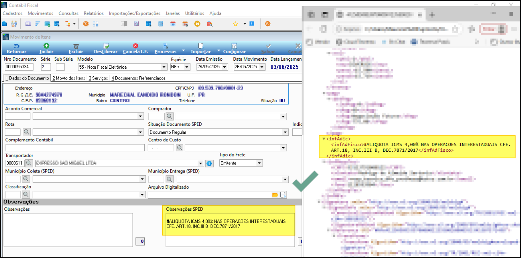The height and width of the screenshot is (258, 521).
Task: Select the 1 Dados do Documento tab
Action: 27,78
